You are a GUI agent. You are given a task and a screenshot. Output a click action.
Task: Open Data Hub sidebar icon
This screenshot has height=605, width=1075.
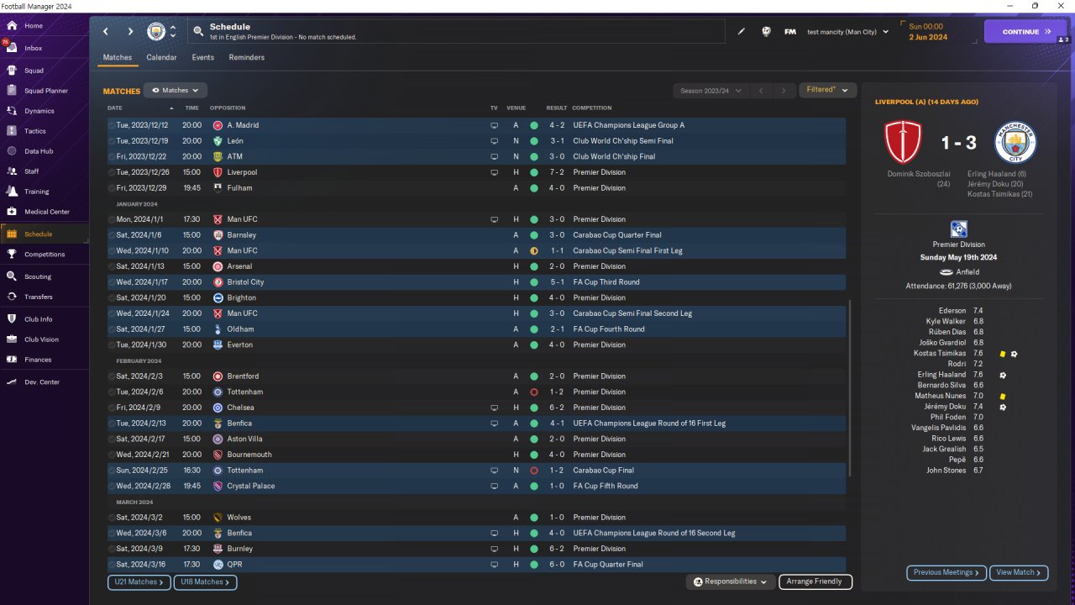[x=12, y=151]
